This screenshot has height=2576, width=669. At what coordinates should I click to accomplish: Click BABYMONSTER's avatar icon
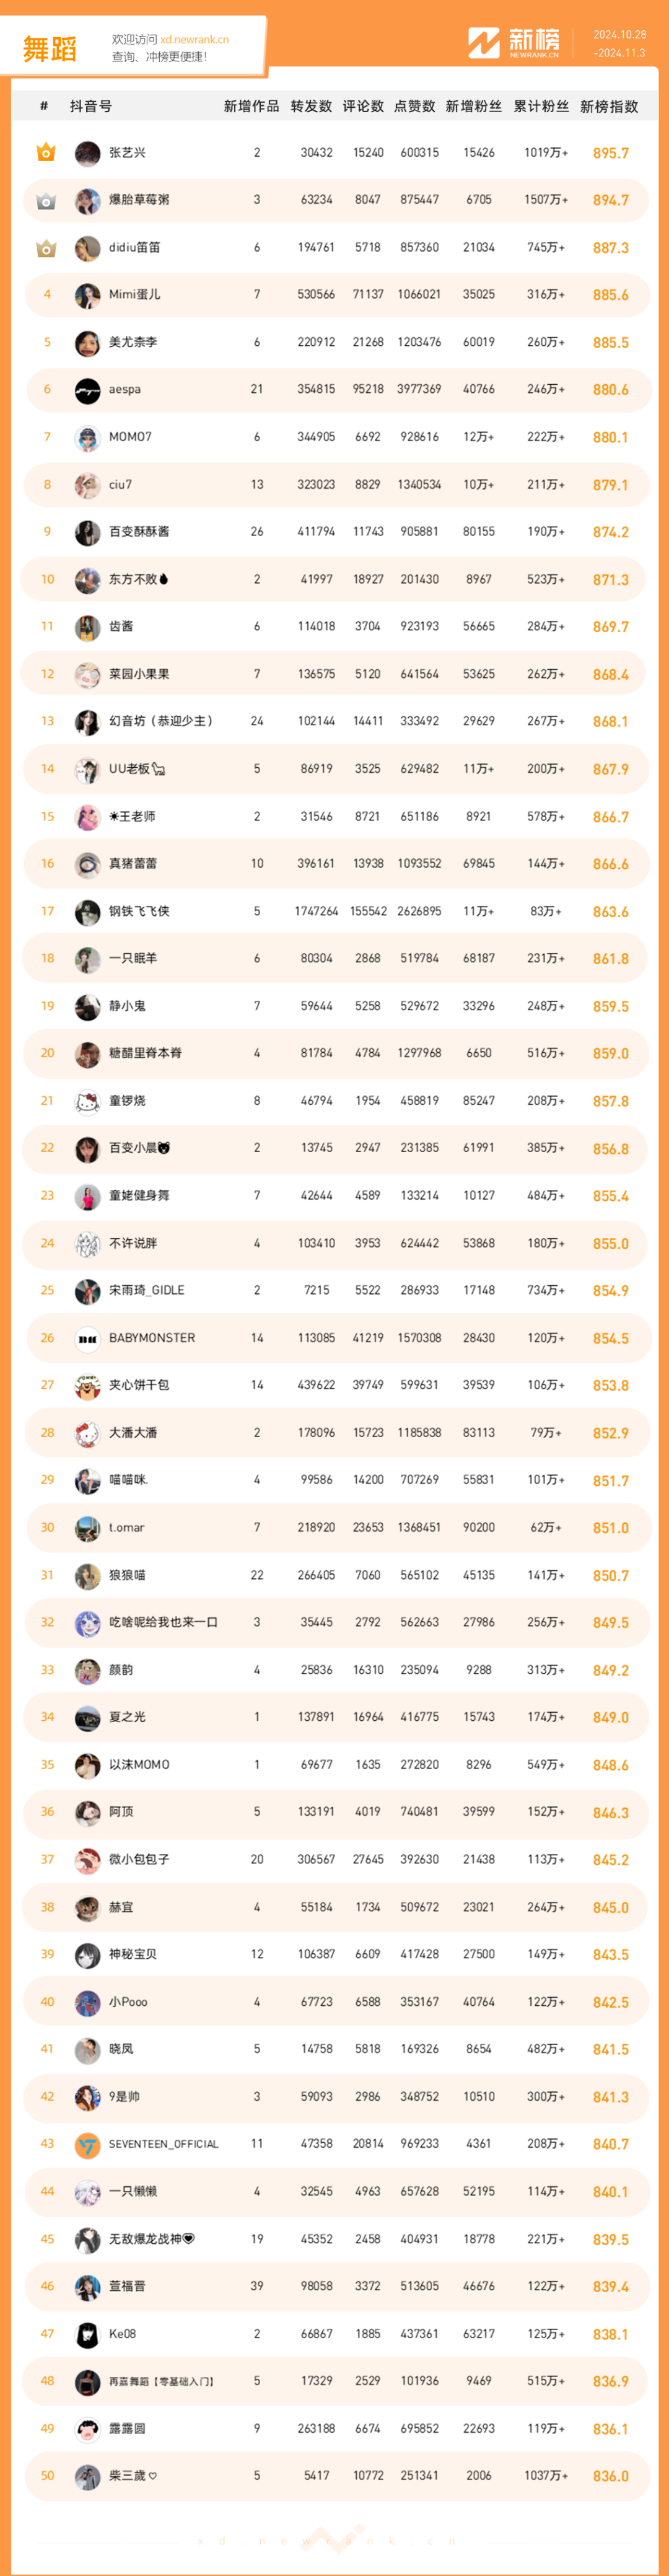pyautogui.click(x=87, y=1339)
